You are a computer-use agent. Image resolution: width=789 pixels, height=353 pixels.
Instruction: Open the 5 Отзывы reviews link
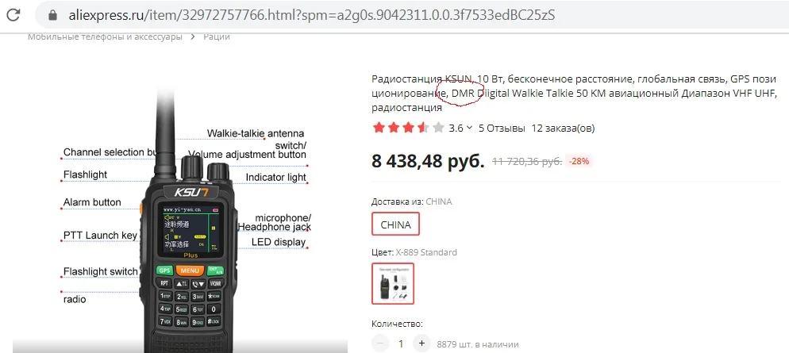[502, 128]
